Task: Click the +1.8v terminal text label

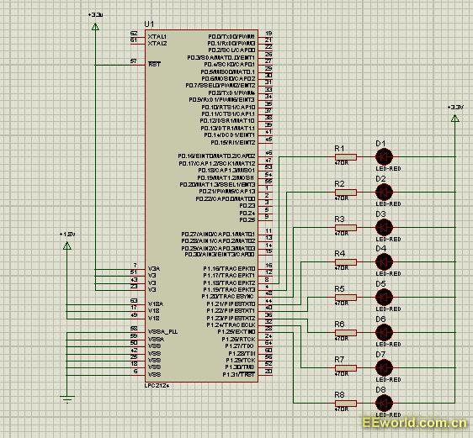Action: pos(67,234)
